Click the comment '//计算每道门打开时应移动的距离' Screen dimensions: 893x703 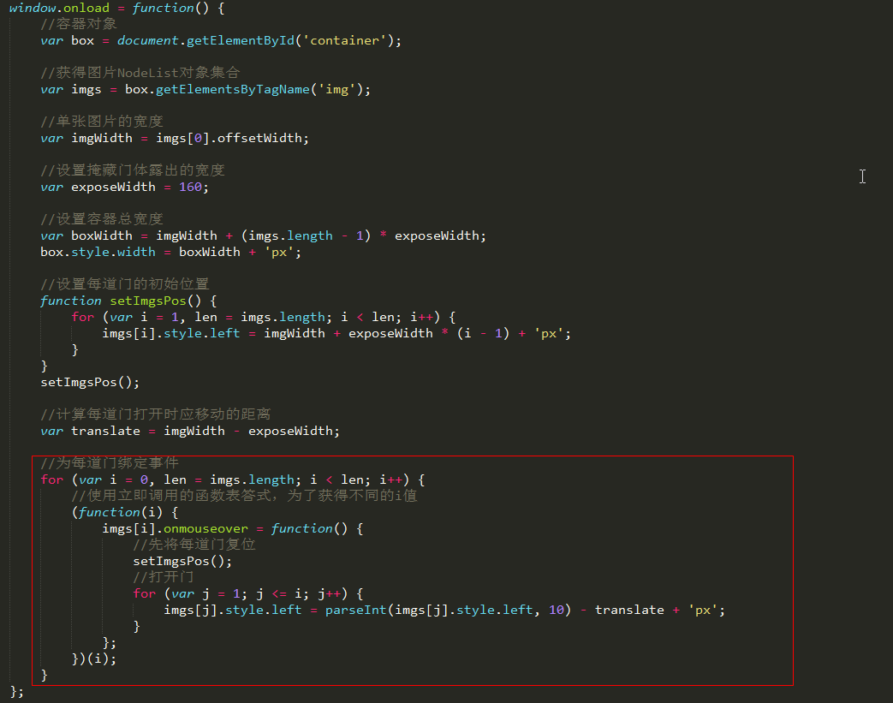point(156,414)
